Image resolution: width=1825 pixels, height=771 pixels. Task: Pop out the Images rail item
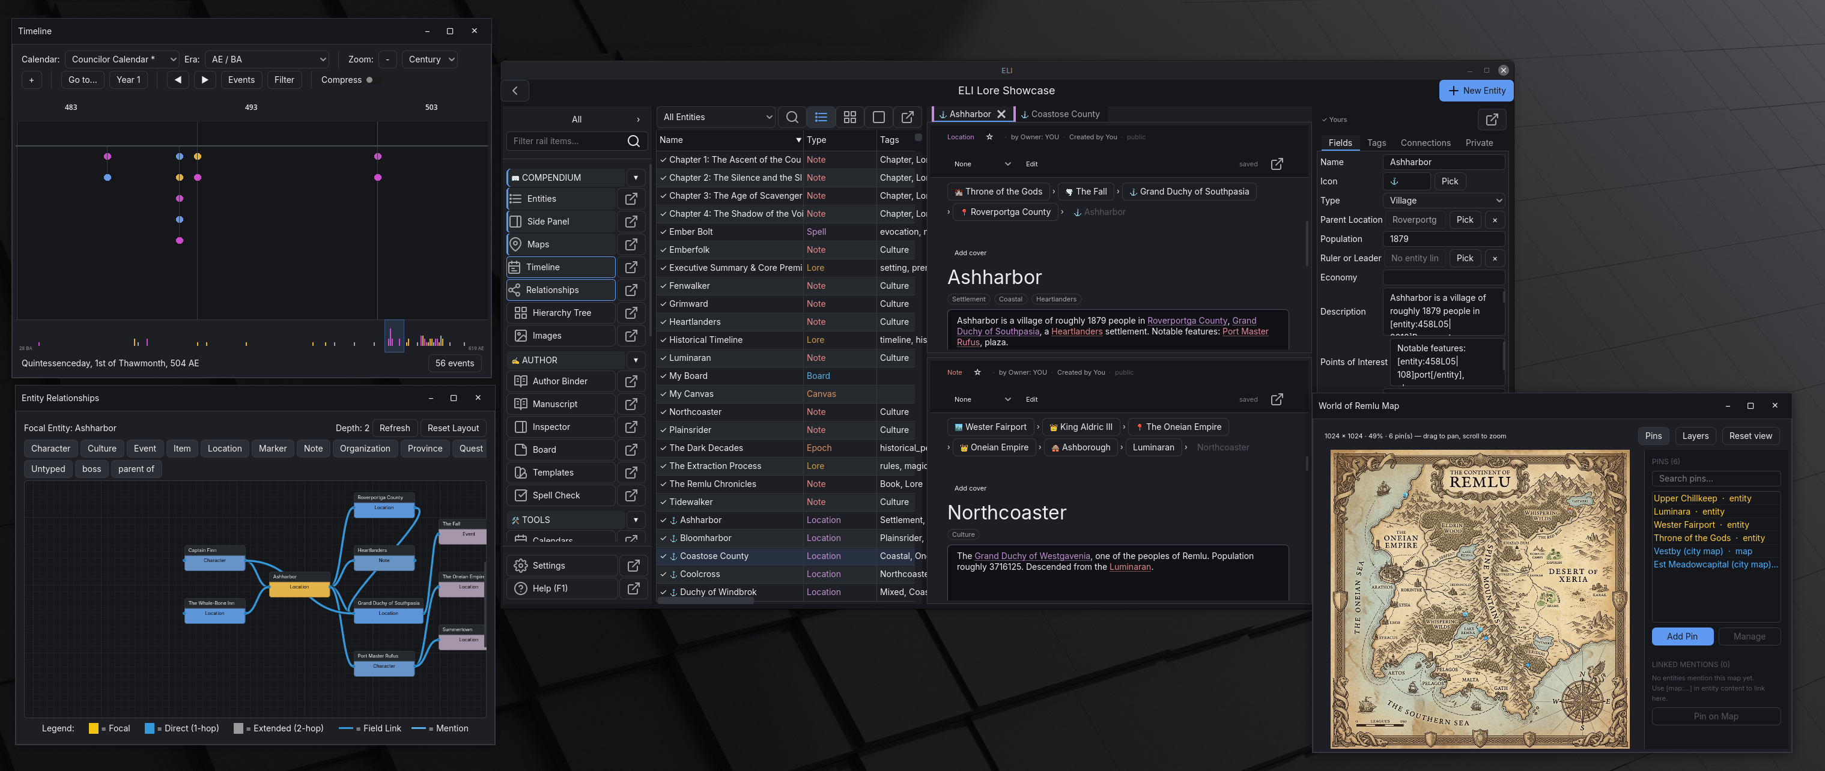pos(631,336)
